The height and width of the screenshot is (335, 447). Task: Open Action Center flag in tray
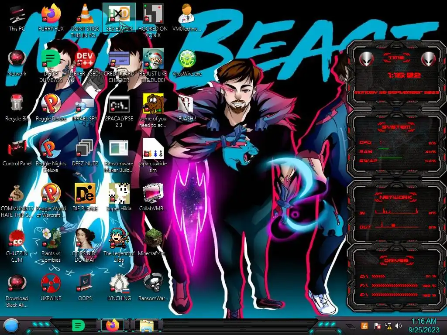coord(377,326)
